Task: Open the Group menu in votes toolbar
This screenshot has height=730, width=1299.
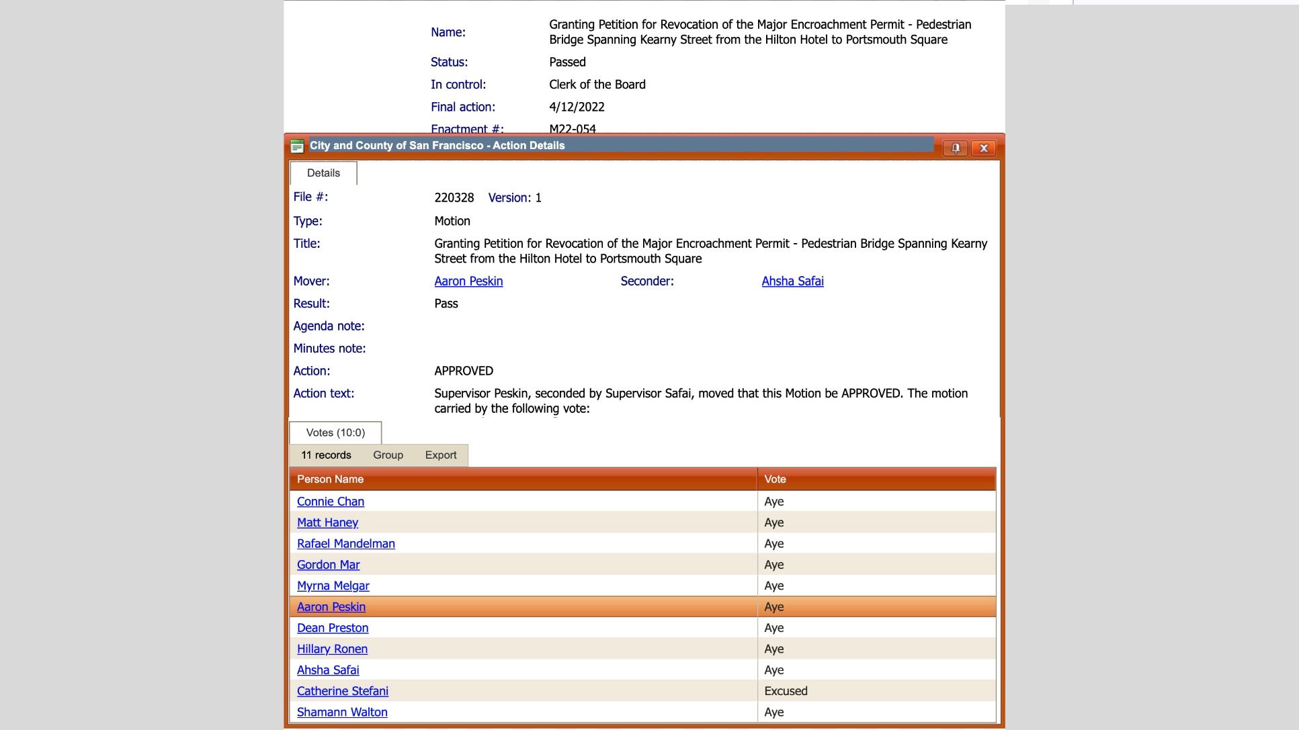Action: click(x=388, y=455)
